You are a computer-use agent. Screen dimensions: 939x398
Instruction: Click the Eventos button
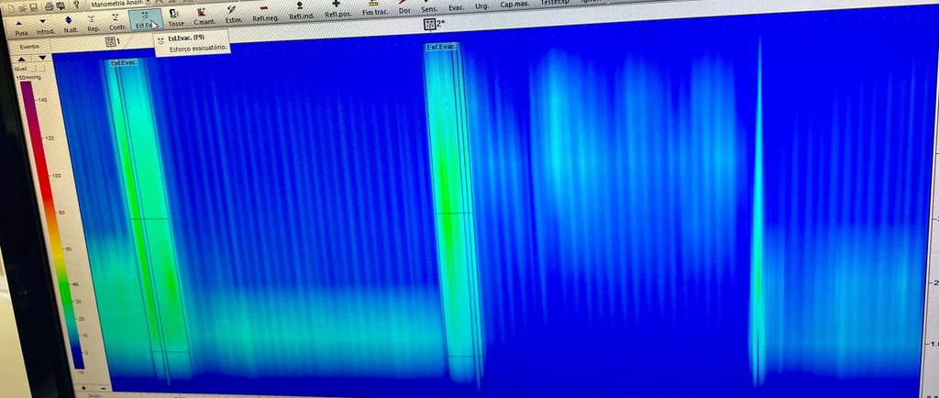29,47
